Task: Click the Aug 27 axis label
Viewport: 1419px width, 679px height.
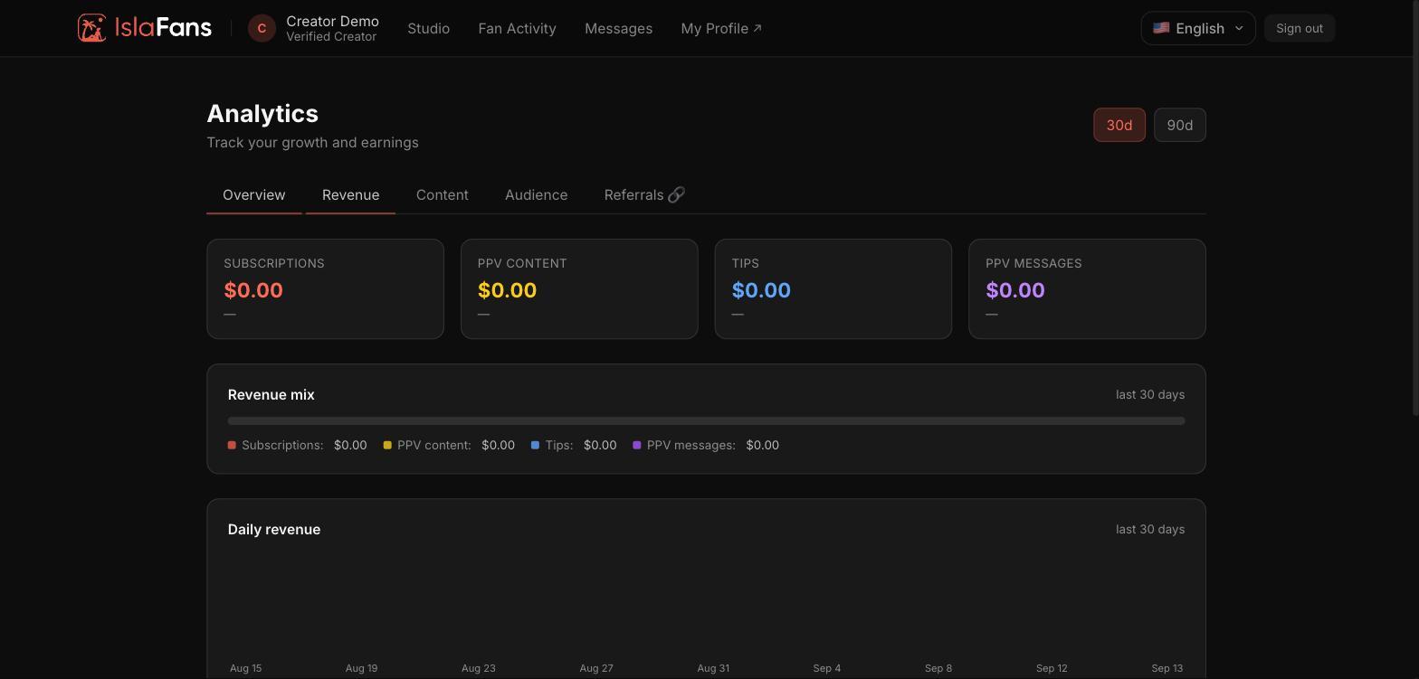Action: (x=596, y=669)
